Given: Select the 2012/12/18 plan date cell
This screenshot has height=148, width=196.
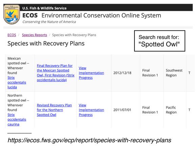Looking at the screenshot, I should [122, 73].
